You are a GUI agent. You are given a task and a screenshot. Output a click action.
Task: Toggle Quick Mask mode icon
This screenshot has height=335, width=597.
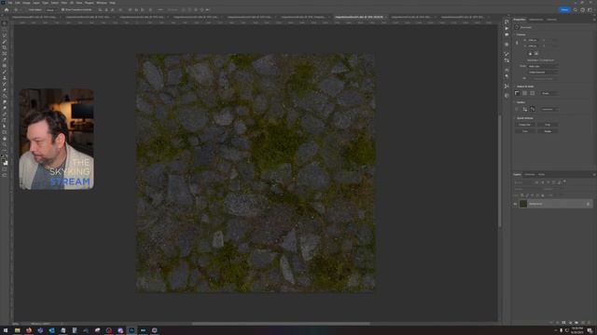point(5,169)
